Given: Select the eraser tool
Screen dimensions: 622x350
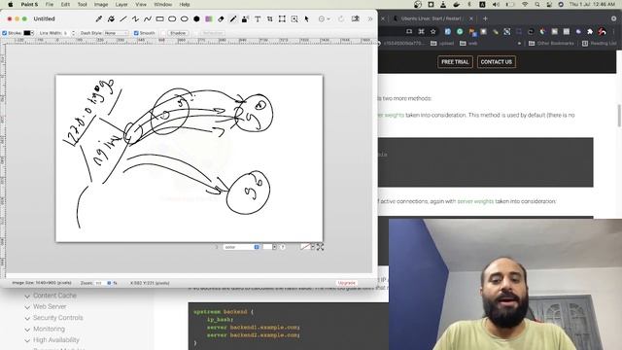Looking at the screenshot, I should click(221, 18).
